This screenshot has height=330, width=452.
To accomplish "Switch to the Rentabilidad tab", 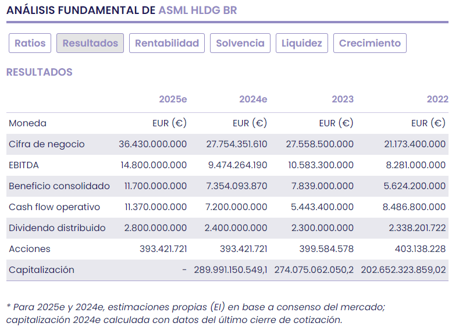I will click(x=167, y=43).
